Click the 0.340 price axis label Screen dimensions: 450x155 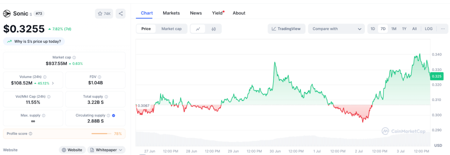(436, 54)
